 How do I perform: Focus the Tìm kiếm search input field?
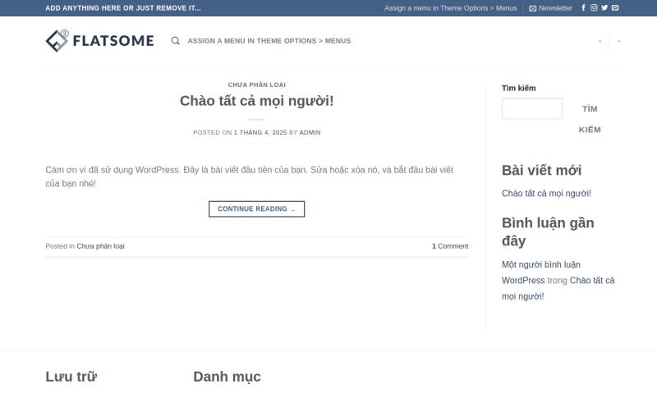(531, 108)
